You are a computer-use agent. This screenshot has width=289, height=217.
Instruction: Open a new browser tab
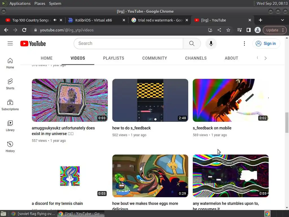260,20
